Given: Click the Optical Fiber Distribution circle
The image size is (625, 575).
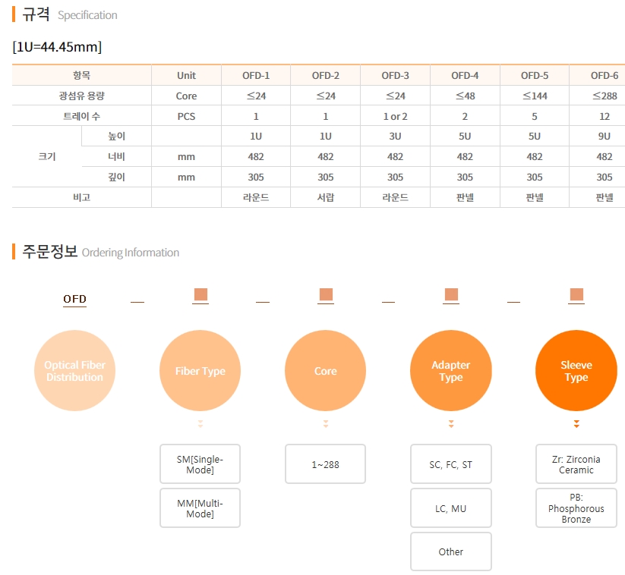Looking at the screenshot, I should (x=74, y=371).
